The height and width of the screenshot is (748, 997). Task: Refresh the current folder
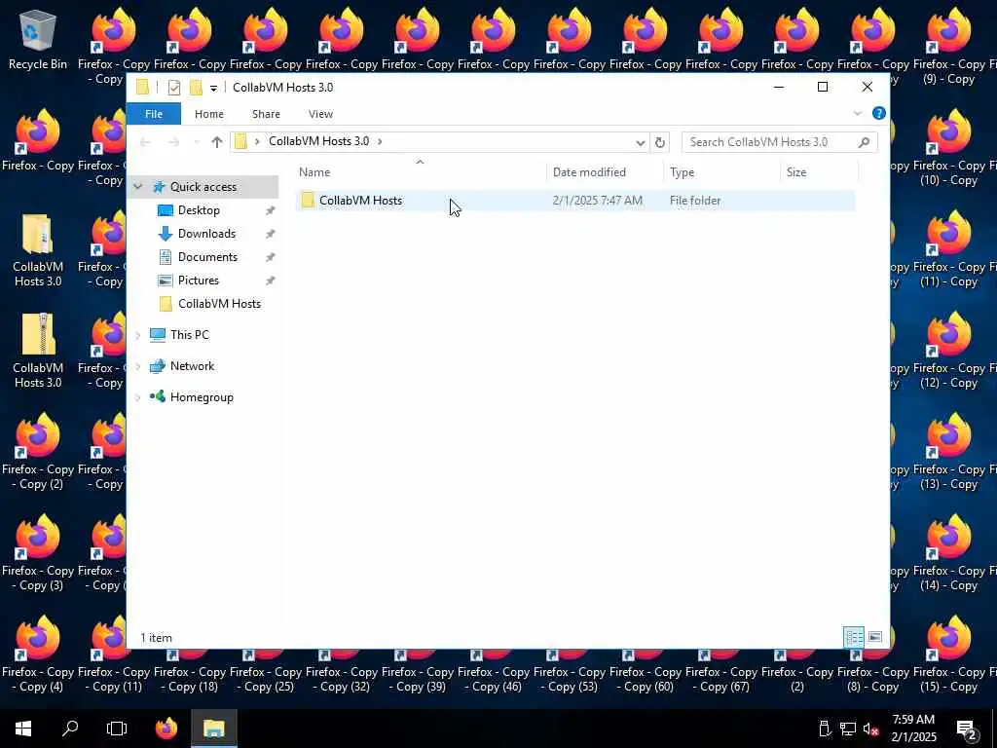660,142
